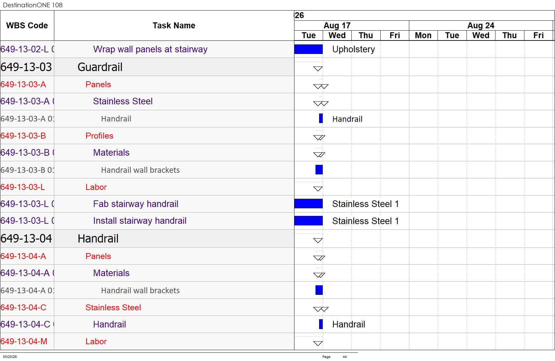Click the 649-13-04-A Panels summary marker
Viewport: 555px width, 361px height.
coord(319,258)
